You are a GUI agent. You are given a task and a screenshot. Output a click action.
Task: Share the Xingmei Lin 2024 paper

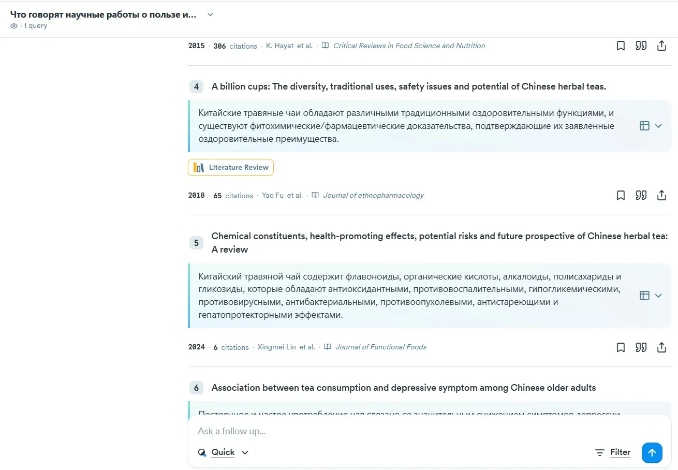point(661,347)
